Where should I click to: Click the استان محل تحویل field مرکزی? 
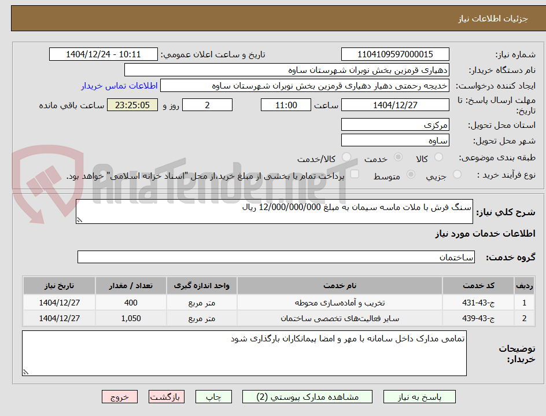coord(395,125)
